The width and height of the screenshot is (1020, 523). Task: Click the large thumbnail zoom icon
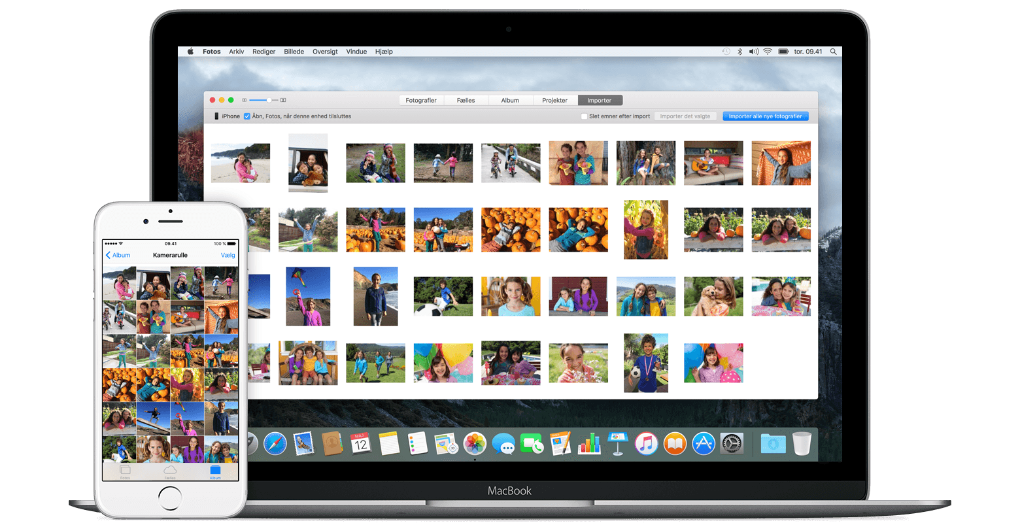(x=283, y=100)
